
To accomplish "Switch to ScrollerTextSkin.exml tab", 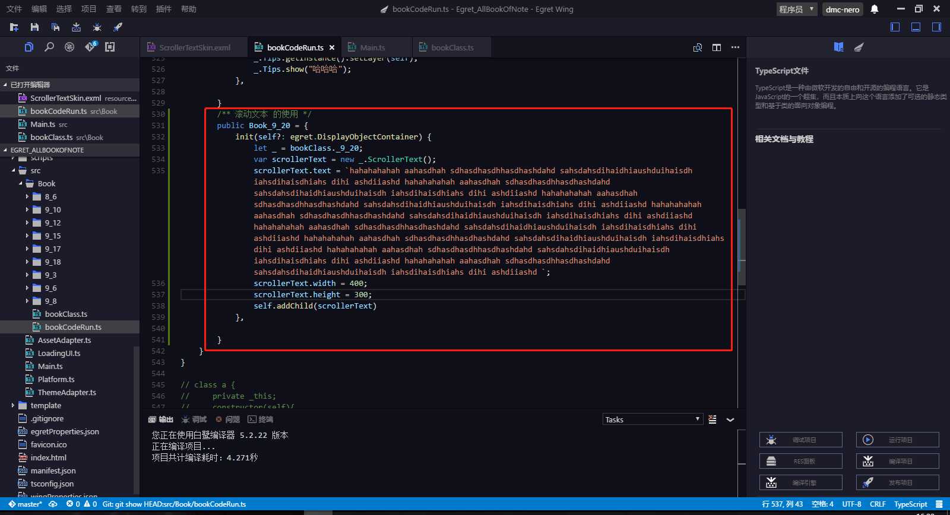I will (x=195, y=47).
